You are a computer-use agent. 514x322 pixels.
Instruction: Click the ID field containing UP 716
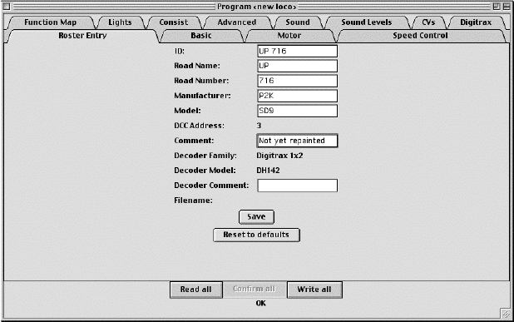[x=297, y=51]
